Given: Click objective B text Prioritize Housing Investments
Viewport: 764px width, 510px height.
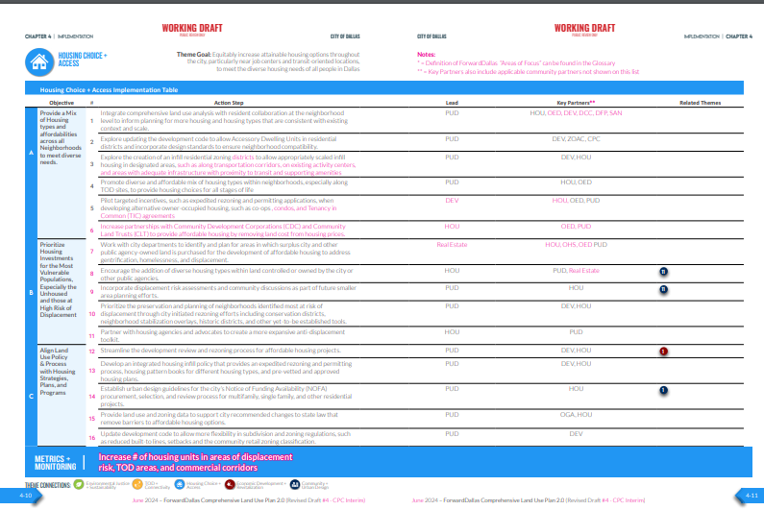Looking at the screenshot, I should 58,279.
